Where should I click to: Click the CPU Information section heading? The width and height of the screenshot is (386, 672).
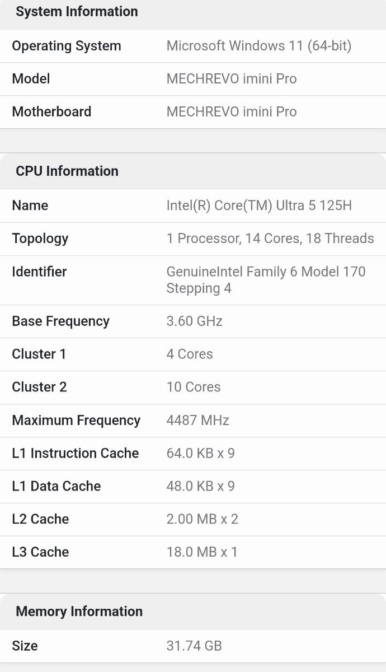tap(67, 171)
